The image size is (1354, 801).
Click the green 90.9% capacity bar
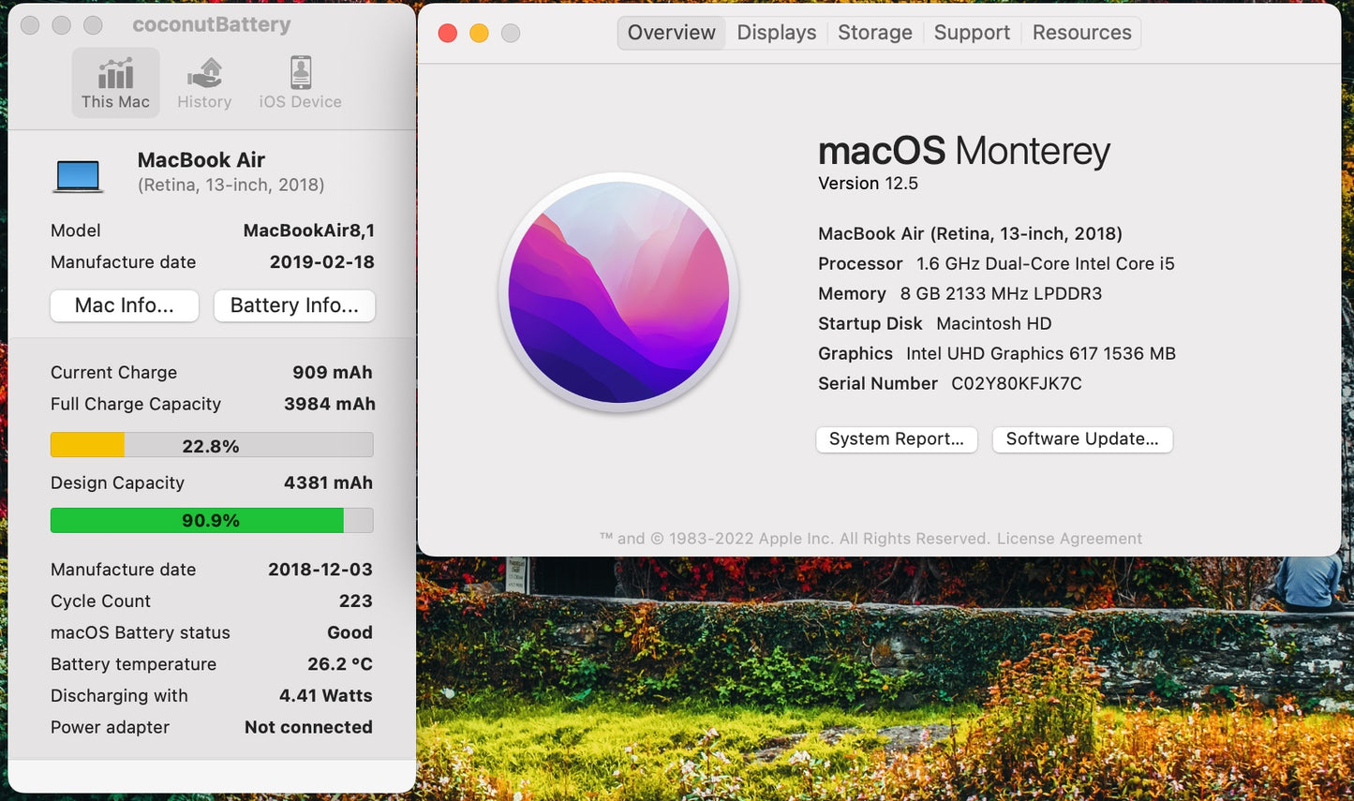[x=211, y=520]
